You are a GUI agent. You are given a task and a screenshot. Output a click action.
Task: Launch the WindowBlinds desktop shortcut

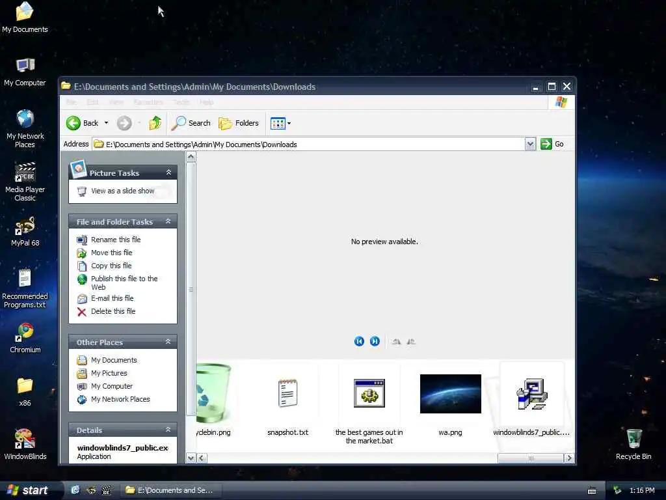pos(25,445)
